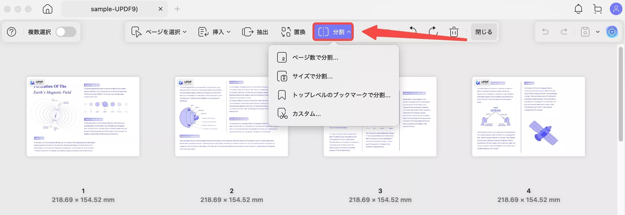Expand the 挿入 dropdown
Viewport: 625px width, 215px height.
point(214,32)
